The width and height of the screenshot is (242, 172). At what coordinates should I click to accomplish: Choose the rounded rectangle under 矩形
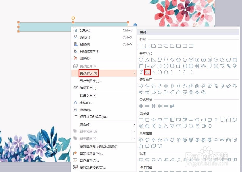(x=147, y=46)
